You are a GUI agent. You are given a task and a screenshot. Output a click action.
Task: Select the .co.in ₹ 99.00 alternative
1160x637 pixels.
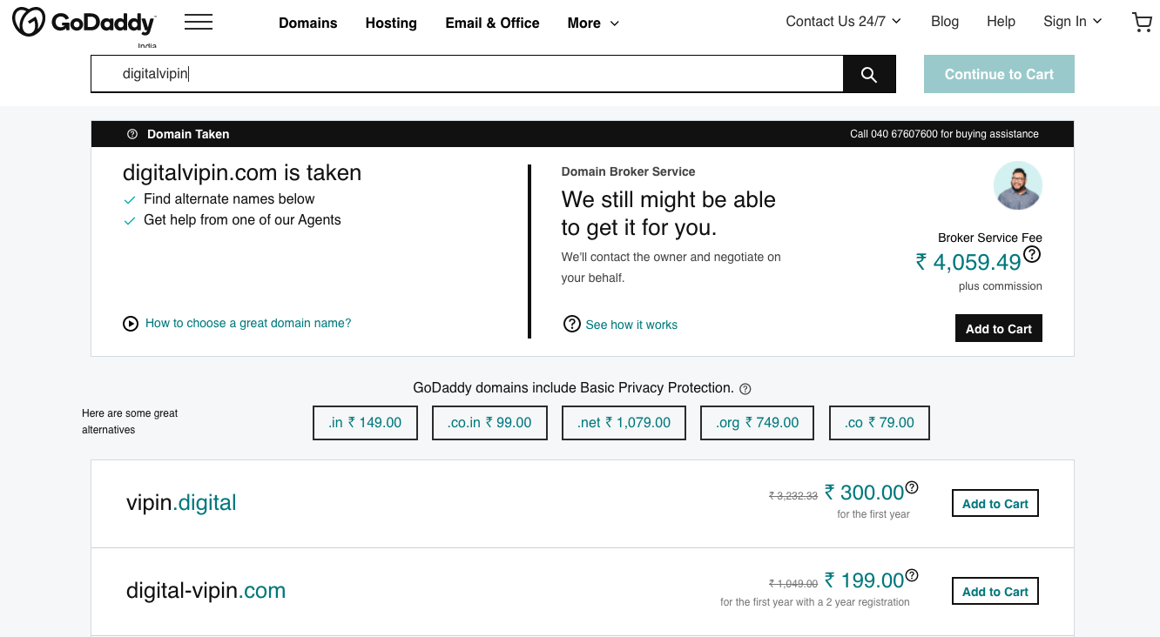click(x=490, y=423)
